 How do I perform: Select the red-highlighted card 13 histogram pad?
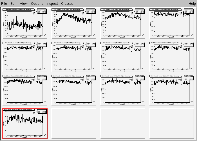25,124
